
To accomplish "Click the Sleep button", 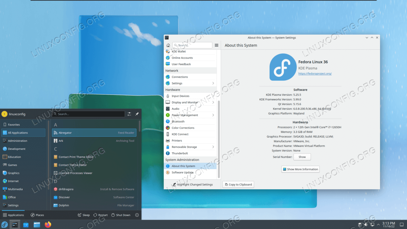I will [x=84, y=215].
